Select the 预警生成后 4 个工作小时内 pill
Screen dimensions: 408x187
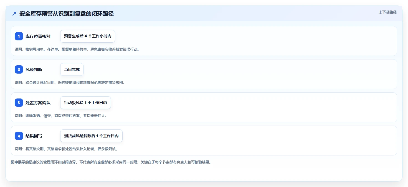[88, 36]
